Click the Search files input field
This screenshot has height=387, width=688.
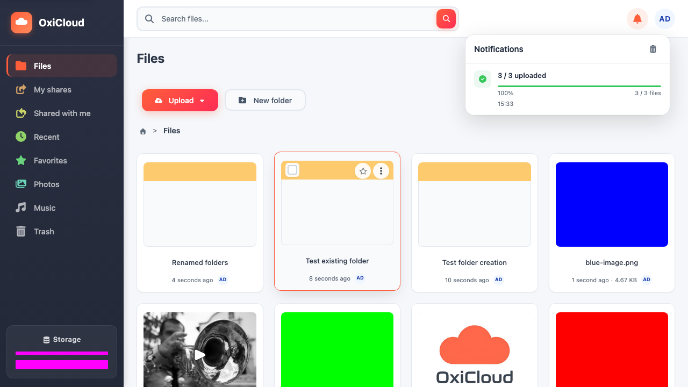[298, 19]
